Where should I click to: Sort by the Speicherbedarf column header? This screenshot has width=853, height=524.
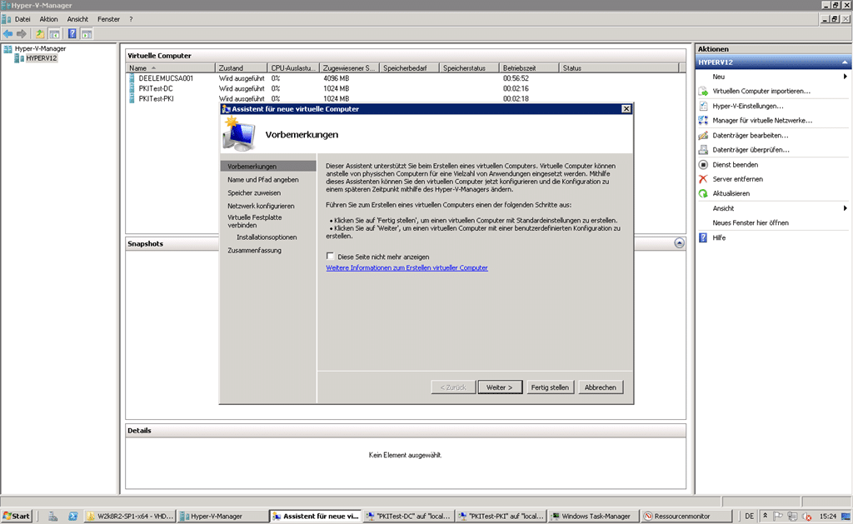click(x=410, y=68)
